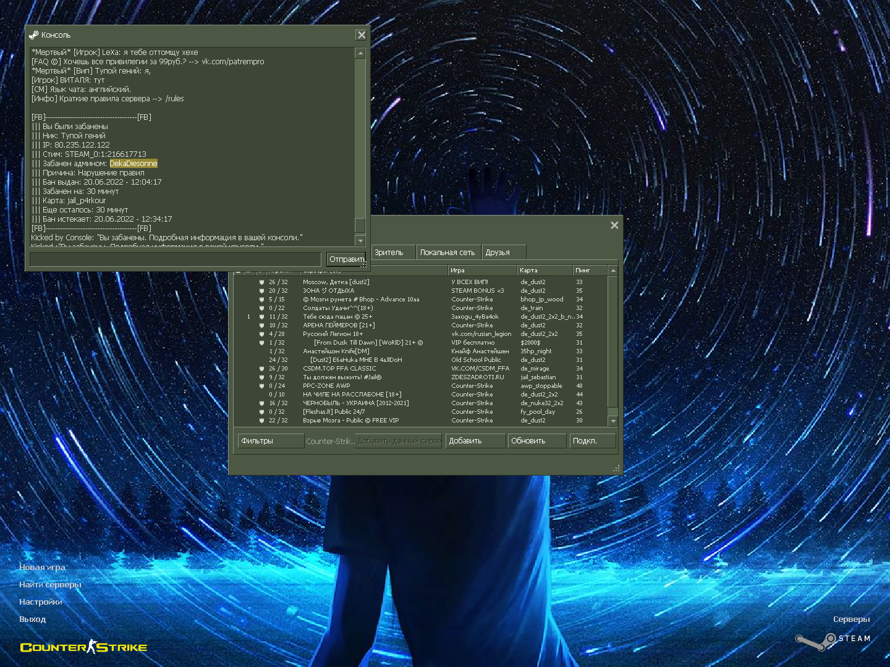Viewport: 890px width, 667px height.
Task: Switch to the Зритель tab
Action: tap(392, 252)
